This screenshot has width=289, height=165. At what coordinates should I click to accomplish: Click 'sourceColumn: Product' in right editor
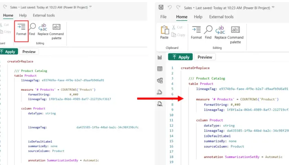point(224,146)
